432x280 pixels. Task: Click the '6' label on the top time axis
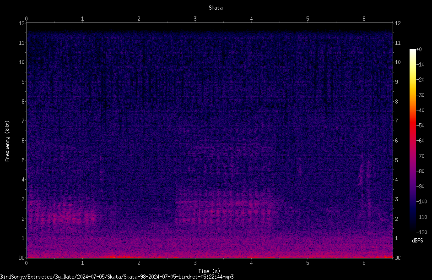[x=364, y=19]
